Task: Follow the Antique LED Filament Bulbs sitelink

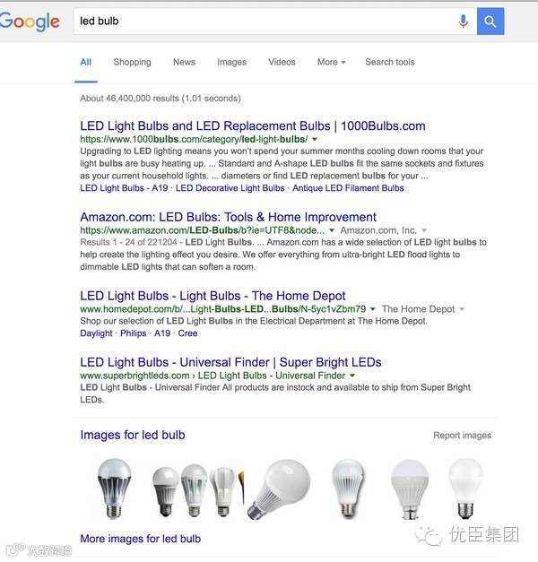Action: (348, 188)
